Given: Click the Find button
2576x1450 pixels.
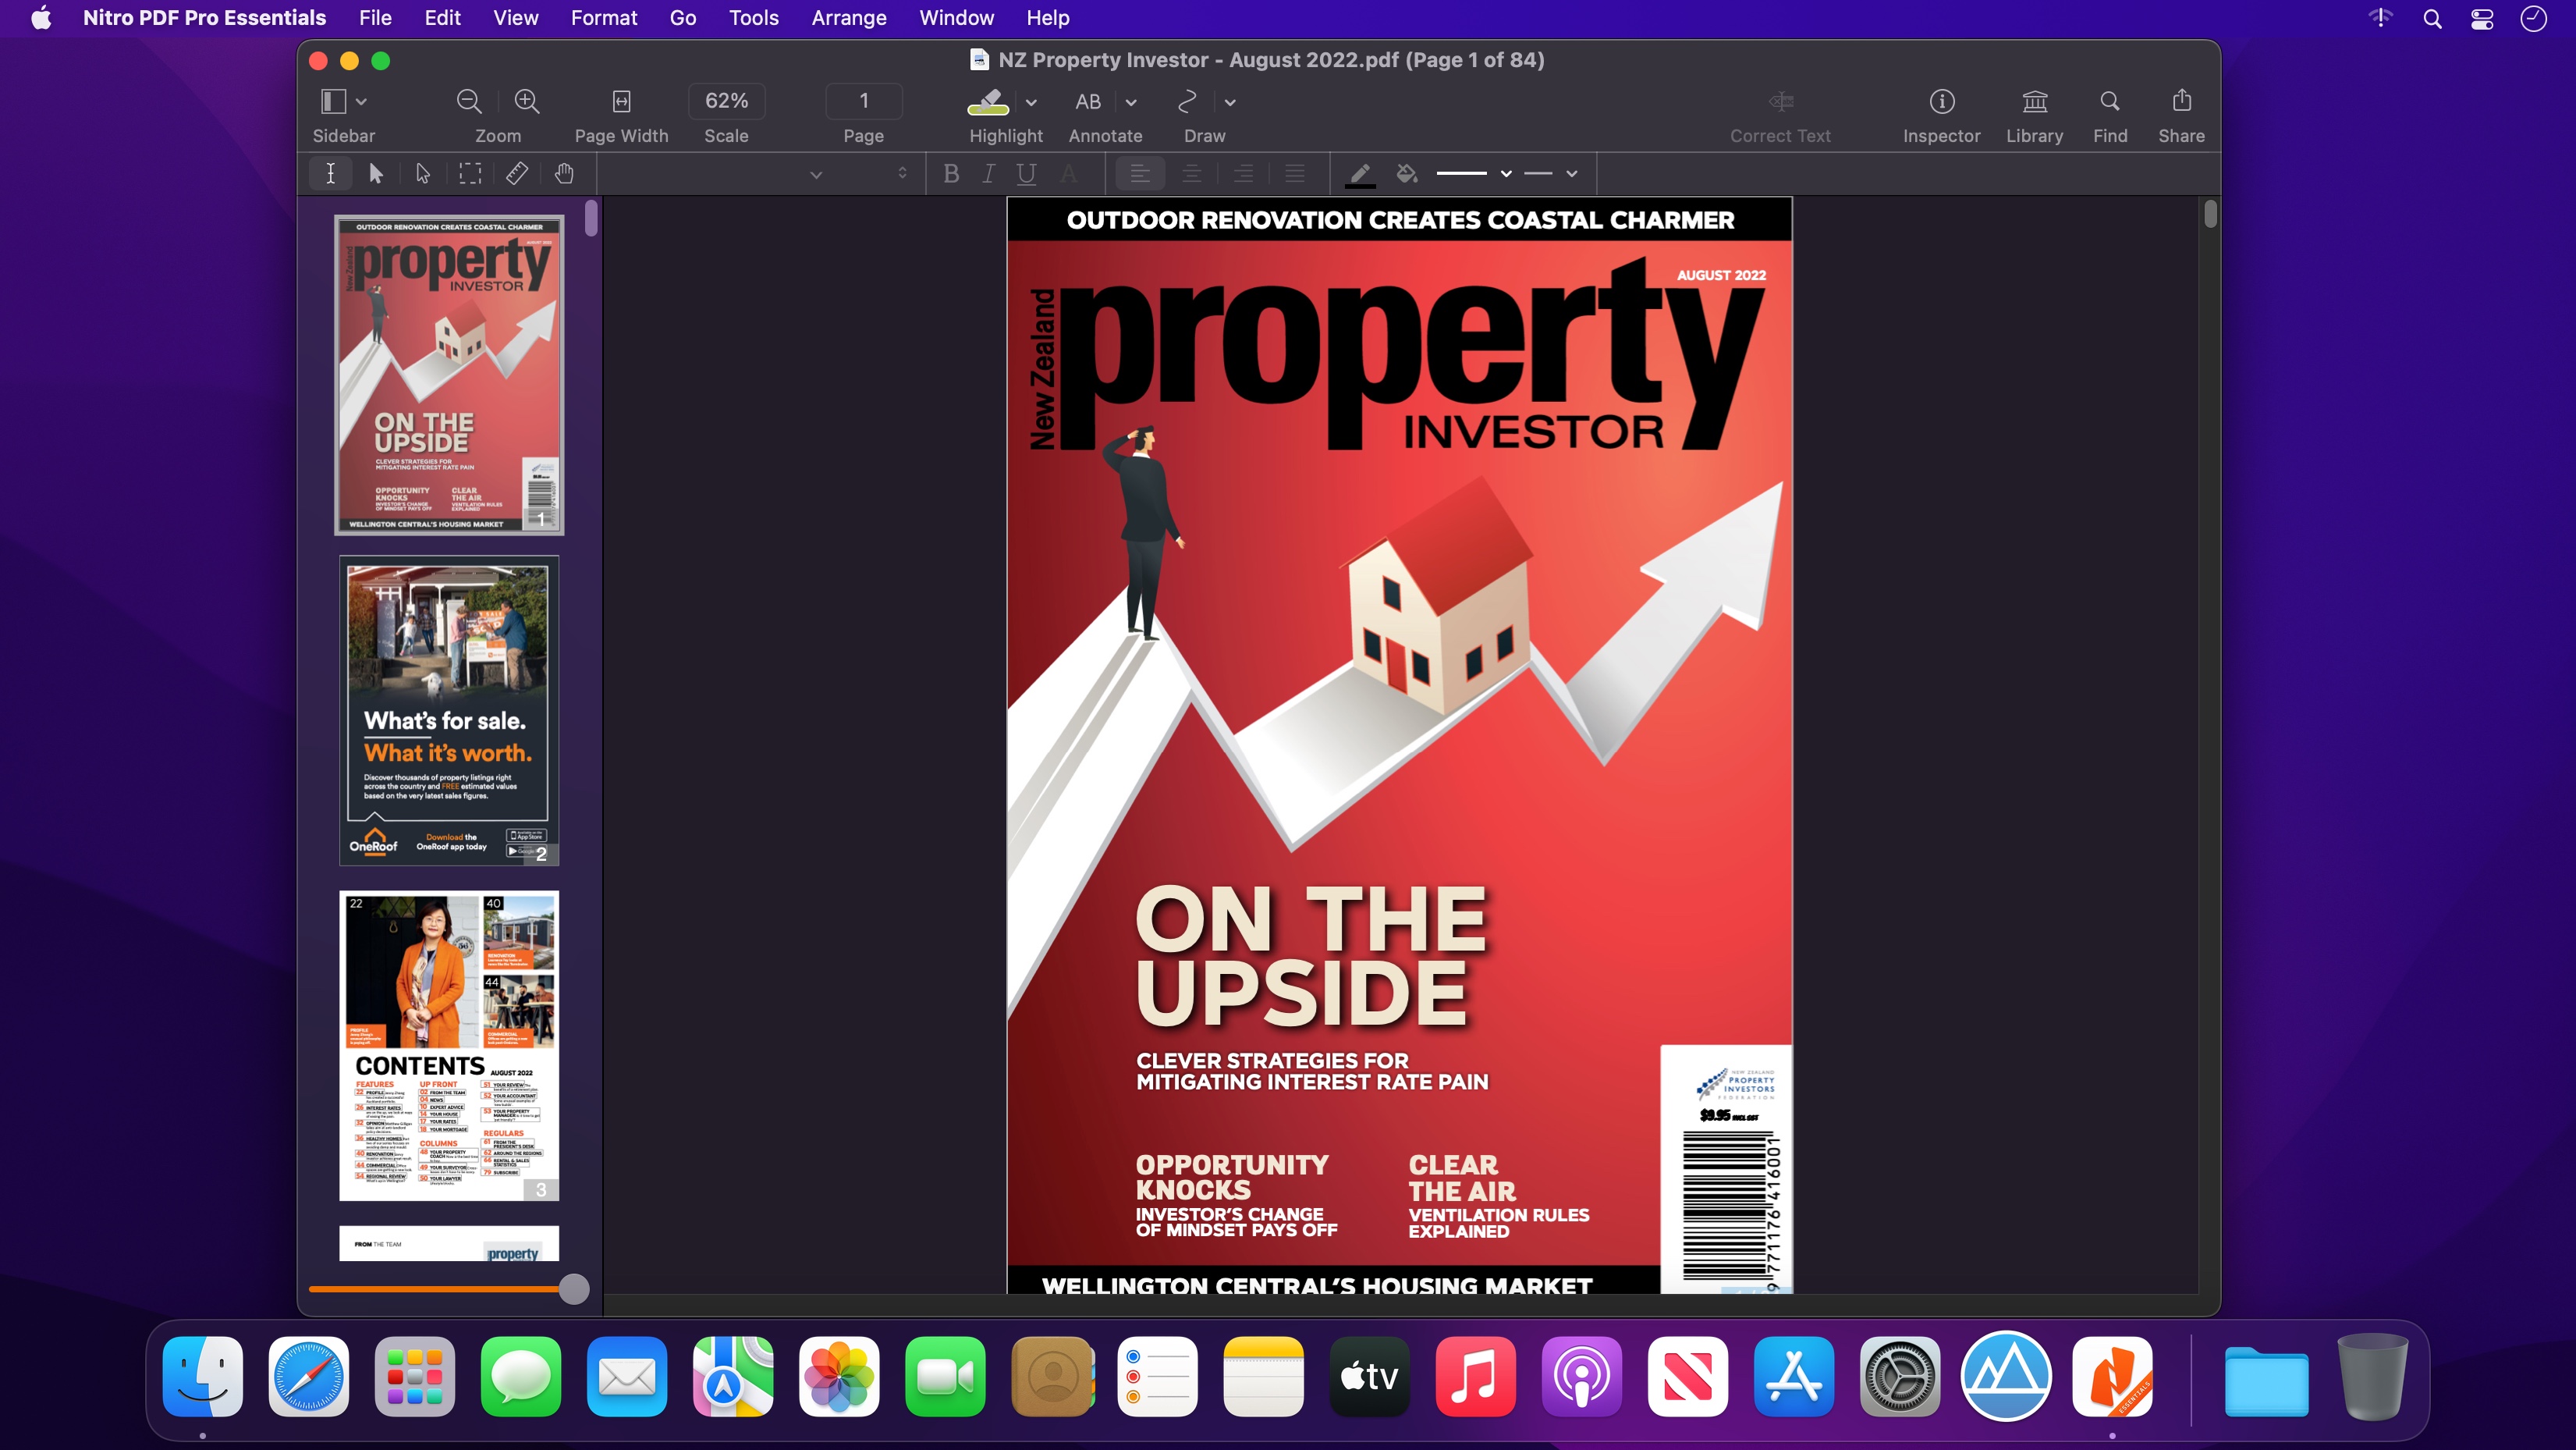Looking at the screenshot, I should coord(2109,101).
